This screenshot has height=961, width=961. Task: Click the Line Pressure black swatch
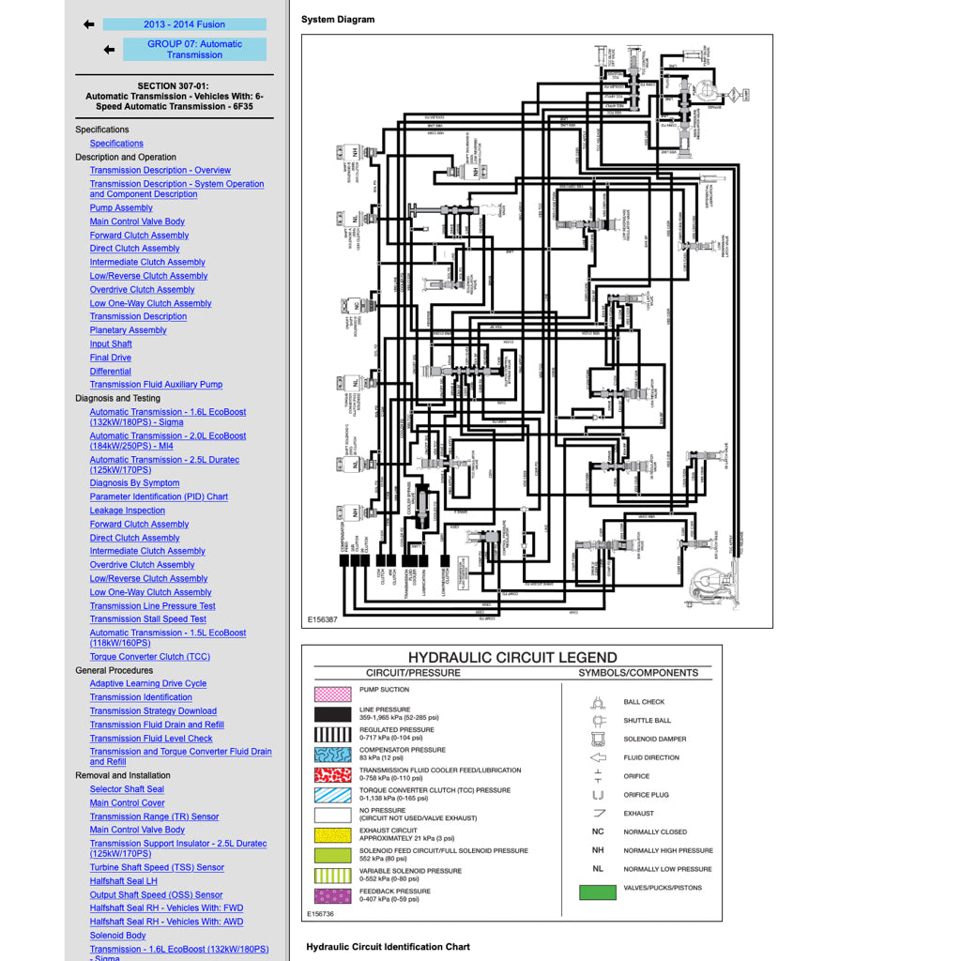(x=332, y=714)
